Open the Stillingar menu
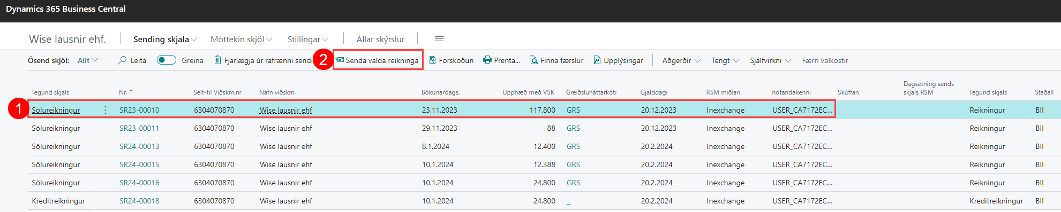 [308, 39]
